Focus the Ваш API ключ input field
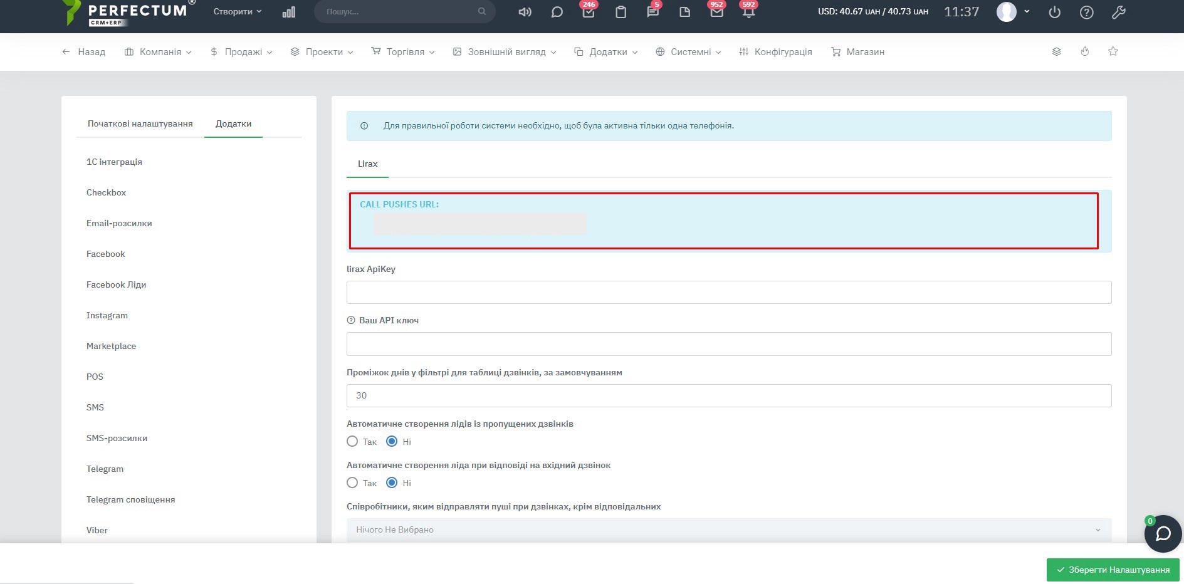 (729, 344)
